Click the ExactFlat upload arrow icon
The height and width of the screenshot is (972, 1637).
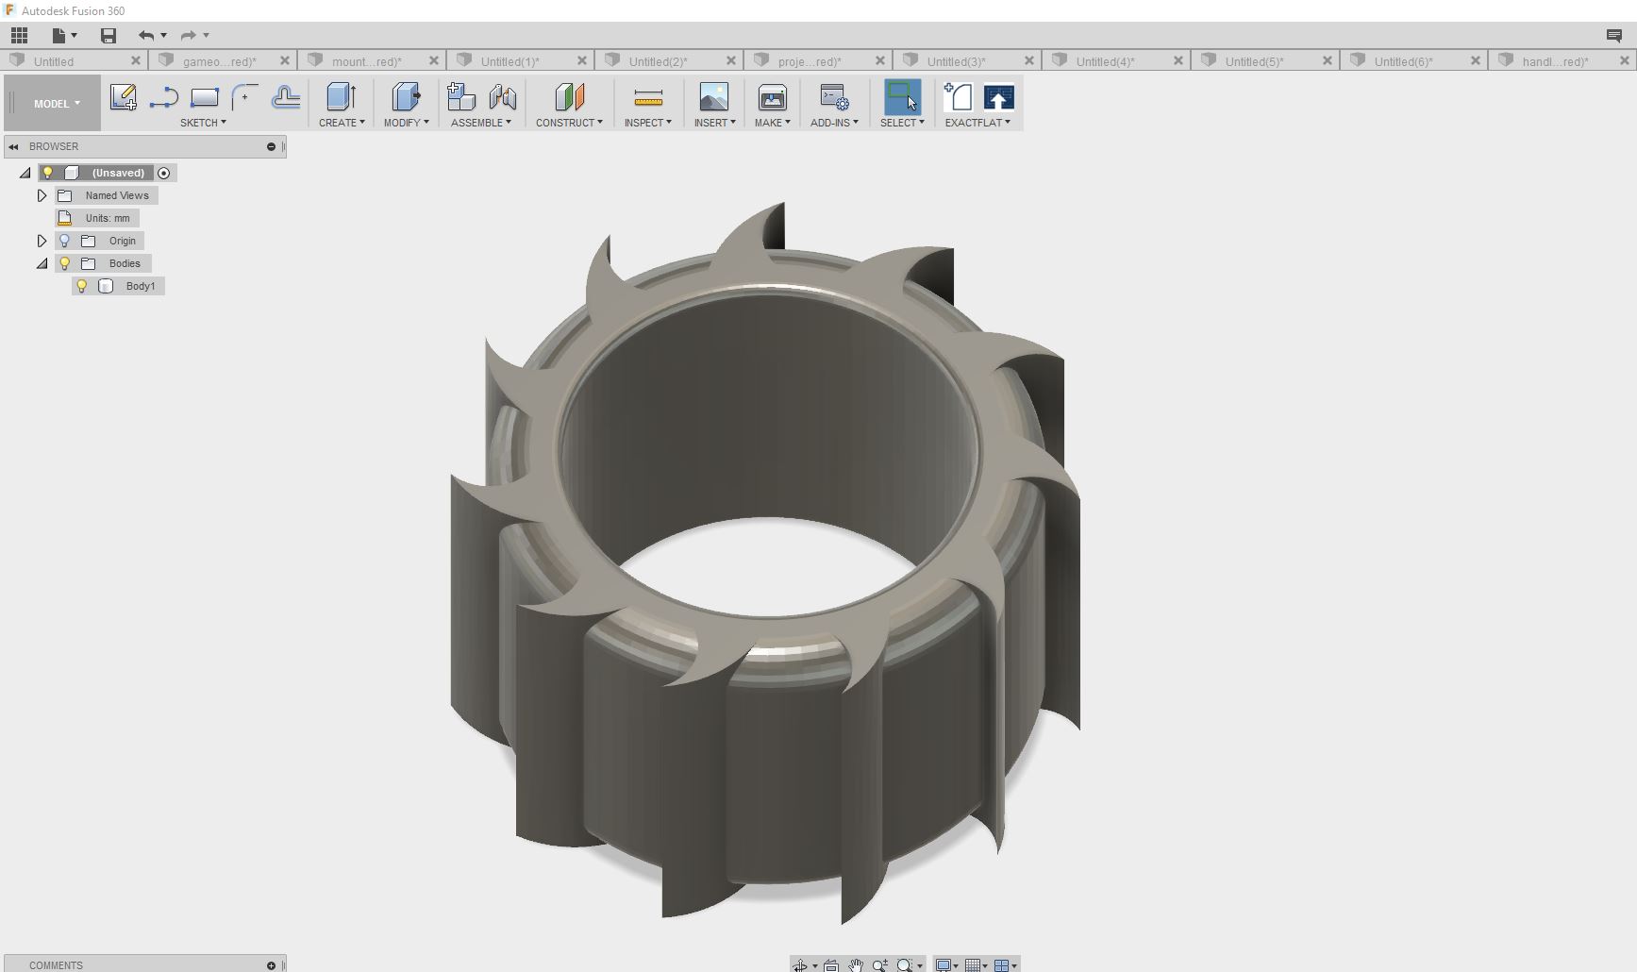click(998, 97)
